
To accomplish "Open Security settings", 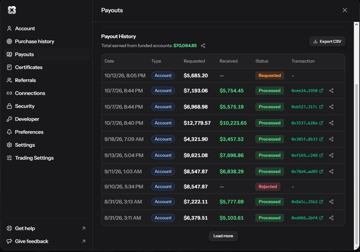I will pos(47,106).
